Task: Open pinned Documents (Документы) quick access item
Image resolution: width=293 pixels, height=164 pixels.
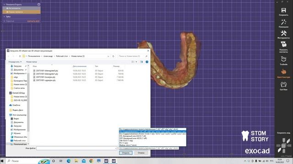Action: (18, 70)
